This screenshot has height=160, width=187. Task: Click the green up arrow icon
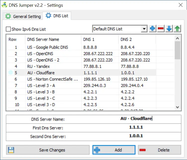[177, 28]
